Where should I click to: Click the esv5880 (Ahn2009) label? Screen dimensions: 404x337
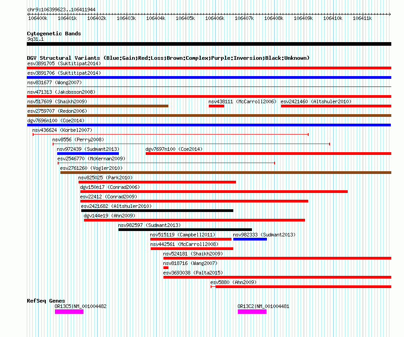233,282
